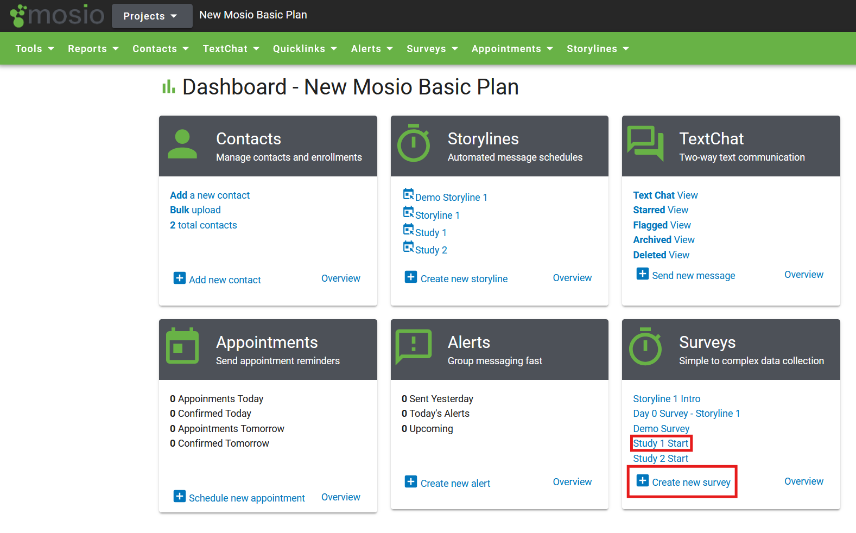The height and width of the screenshot is (533, 856).
Task: Click the plus icon beside Add new contact
Action: click(180, 278)
